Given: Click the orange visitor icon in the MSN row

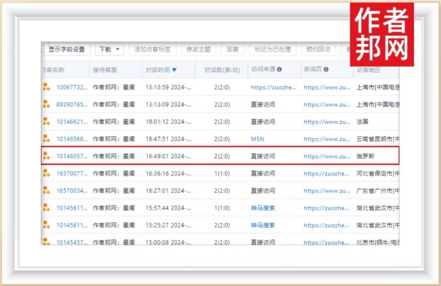Looking at the screenshot, I should click(46, 139).
